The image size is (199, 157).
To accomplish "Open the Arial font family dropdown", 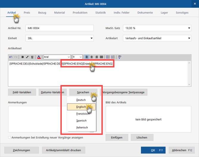I will pos(69,57).
